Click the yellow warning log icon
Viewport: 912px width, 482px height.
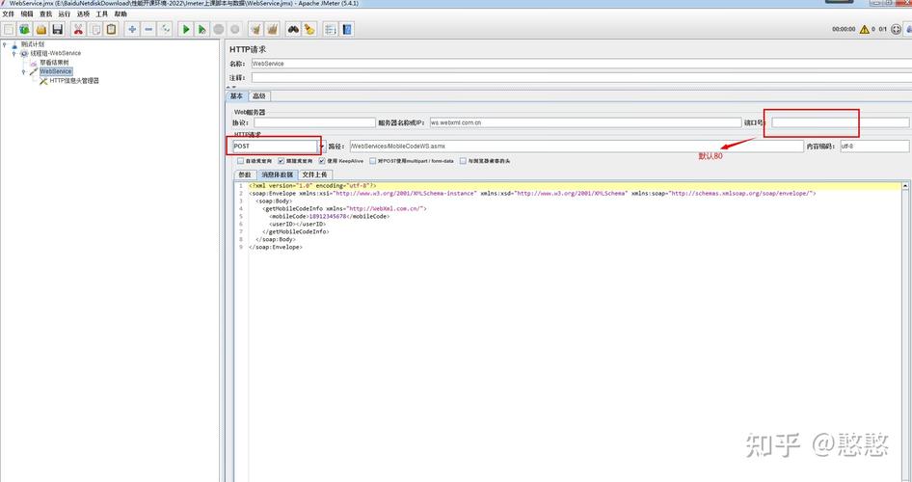click(865, 29)
